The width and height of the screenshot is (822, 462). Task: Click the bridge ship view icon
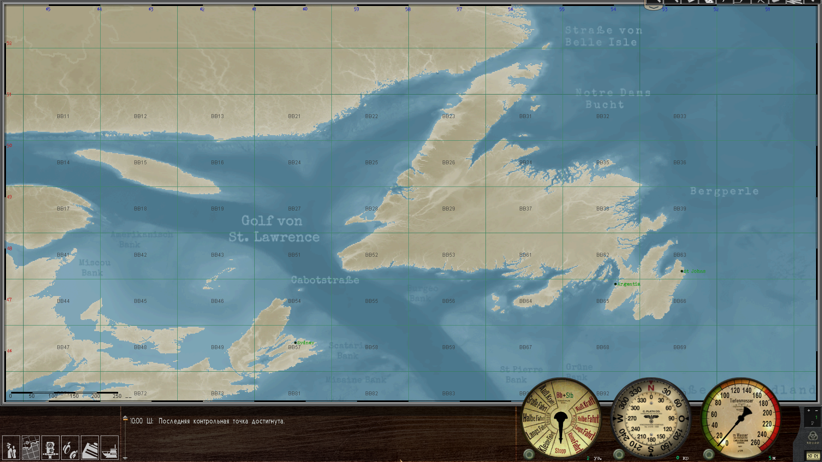[110, 448]
